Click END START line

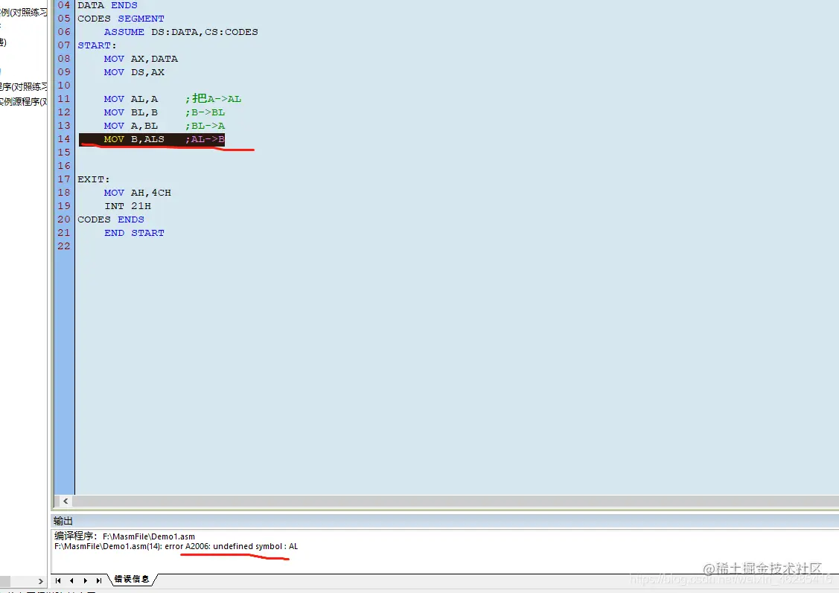[x=134, y=233]
